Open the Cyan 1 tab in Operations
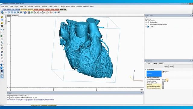 pyautogui.click(x=149, y=63)
